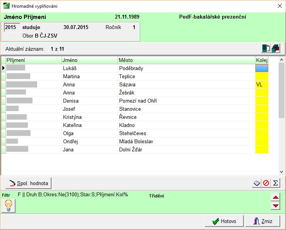Confirm with the Hotovo button
Viewport: 286px width, 230px height.
tap(224, 221)
